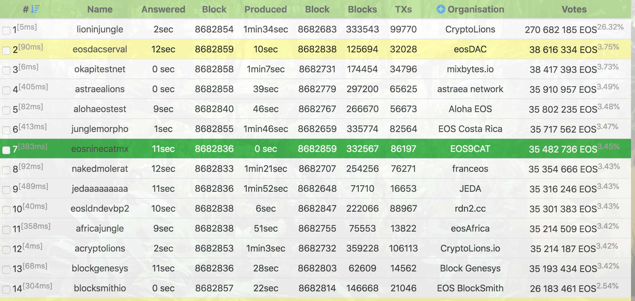Select the checkbox for row 8 nakedmolerat

click(6, 170)
